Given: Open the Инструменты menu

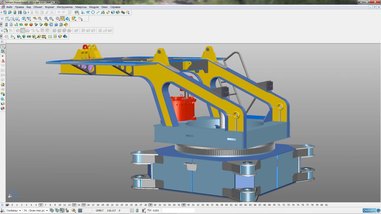Looking at the screenshot, I should click(x=65, y=7).
